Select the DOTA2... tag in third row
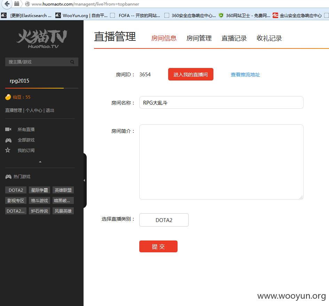 pyautogui.click(x=16, y=211)
